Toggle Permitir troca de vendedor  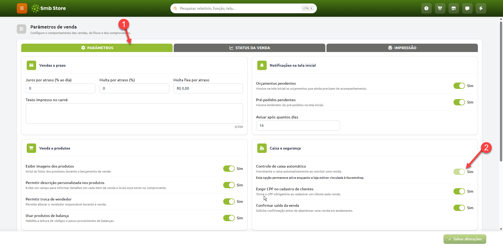point(229,202)
